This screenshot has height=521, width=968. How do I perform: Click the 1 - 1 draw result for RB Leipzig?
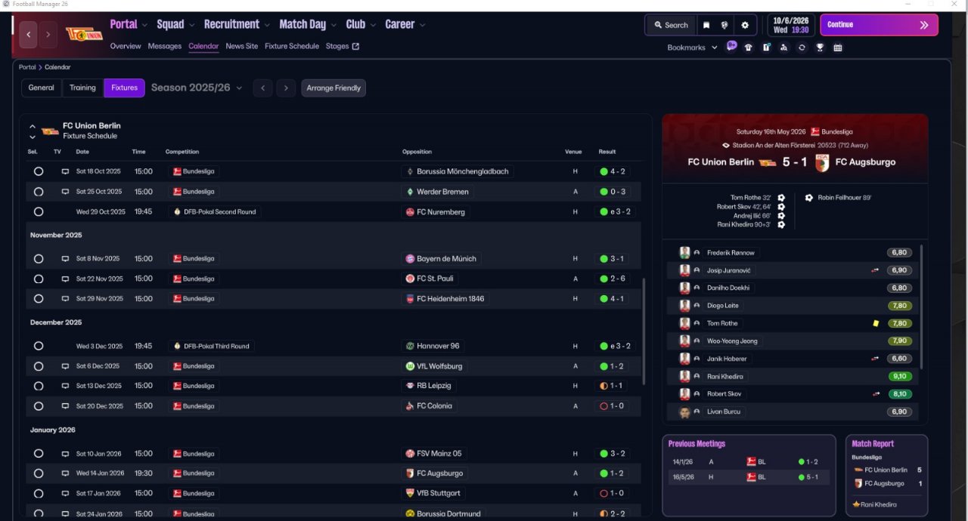point(613,386)
